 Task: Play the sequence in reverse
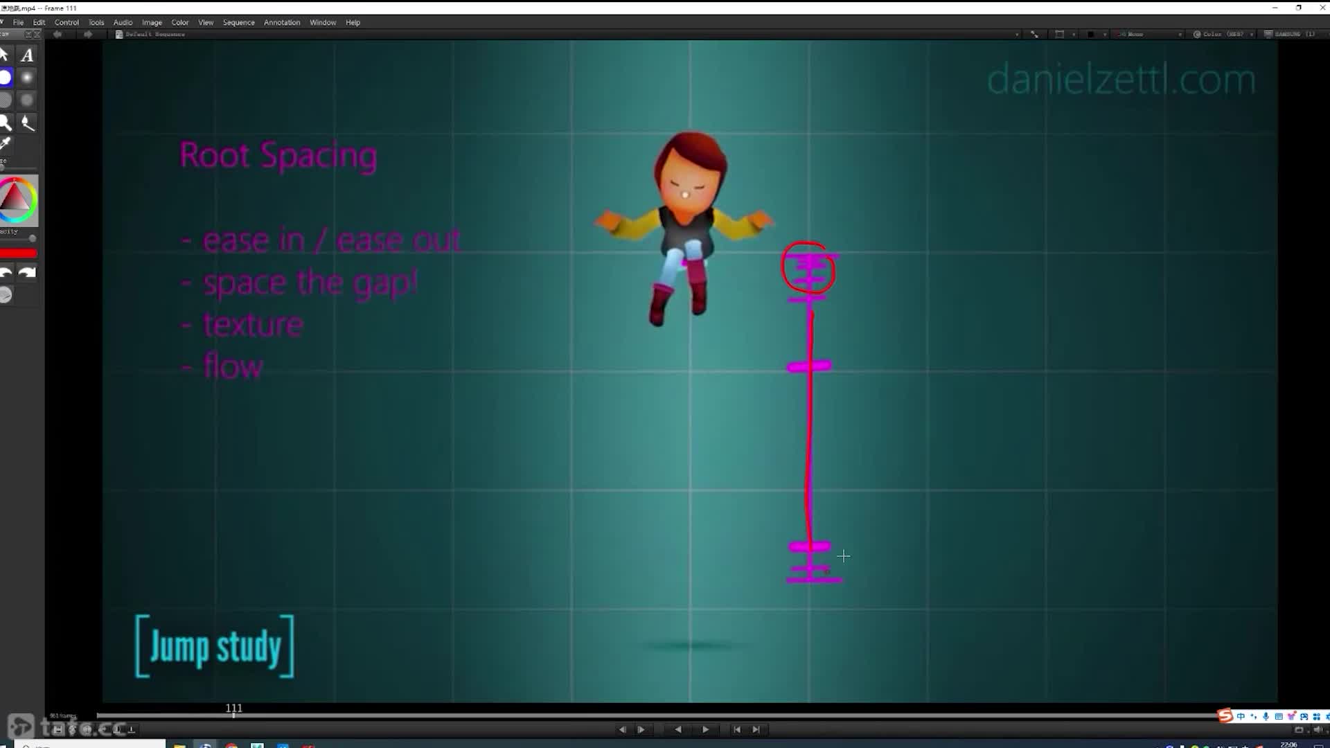tap(678, 729)
